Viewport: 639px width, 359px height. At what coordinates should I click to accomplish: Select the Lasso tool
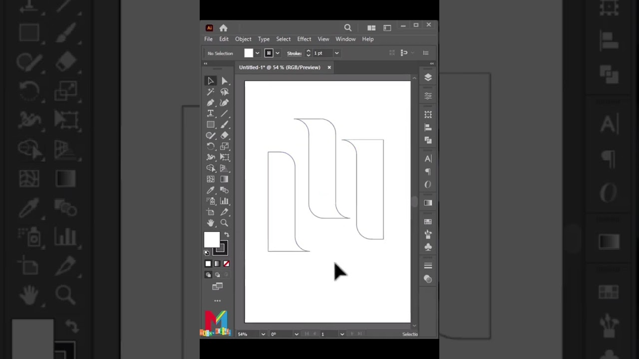coord(225,92)
